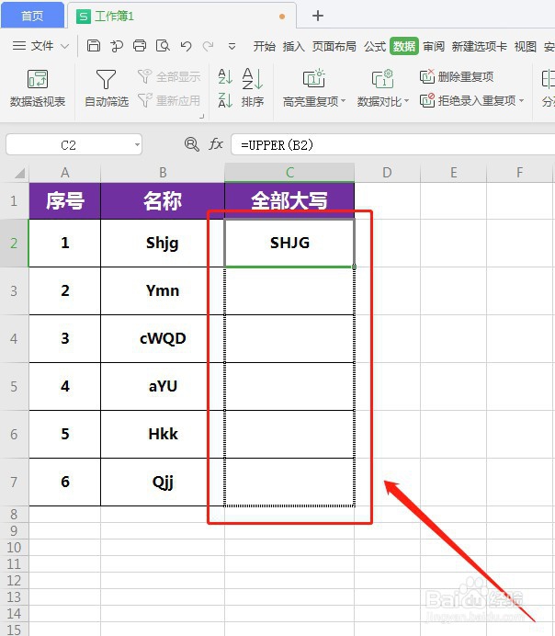This screenshot has width=555, height=636.
Task: Expand the quick access toolbar customize arrow
Action: (x=232, y=47)
